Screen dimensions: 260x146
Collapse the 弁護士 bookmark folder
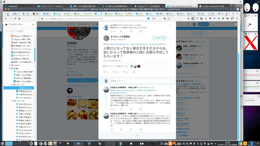click(10, 69)
